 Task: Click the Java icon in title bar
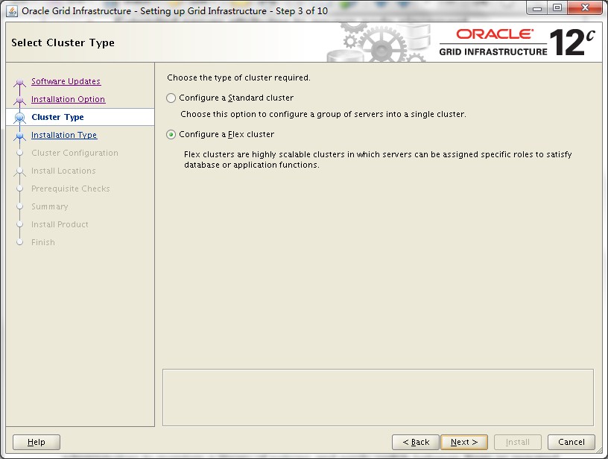point(12,11)
